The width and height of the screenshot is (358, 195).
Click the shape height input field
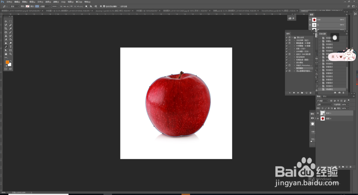[x=80, y=6]
